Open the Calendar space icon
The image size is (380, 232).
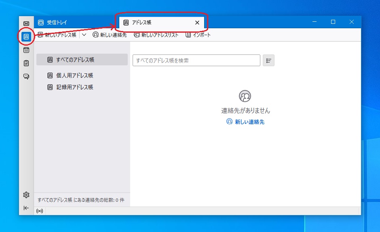point(26,50)
